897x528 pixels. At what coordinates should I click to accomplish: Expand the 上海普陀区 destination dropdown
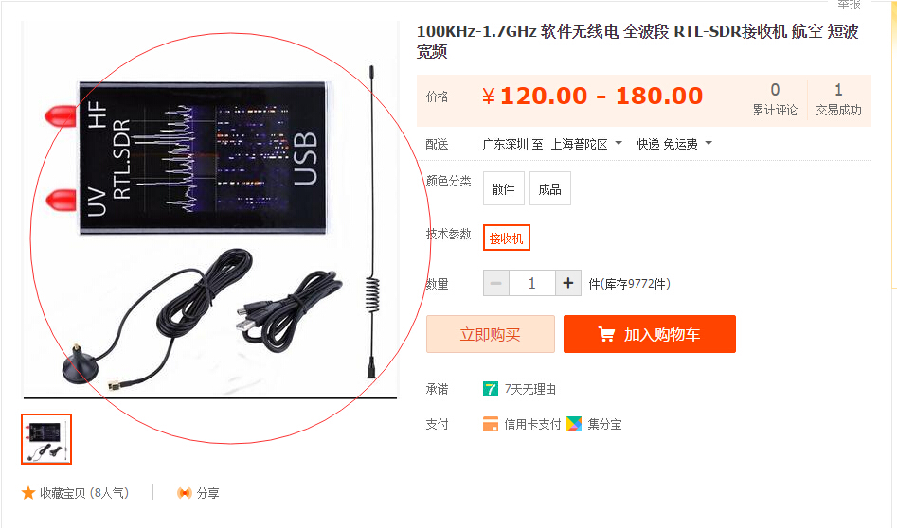(x=586, y=144)
